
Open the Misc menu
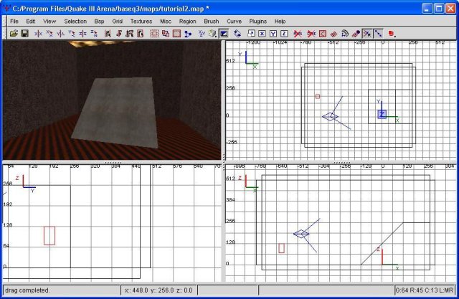point(166,22)
